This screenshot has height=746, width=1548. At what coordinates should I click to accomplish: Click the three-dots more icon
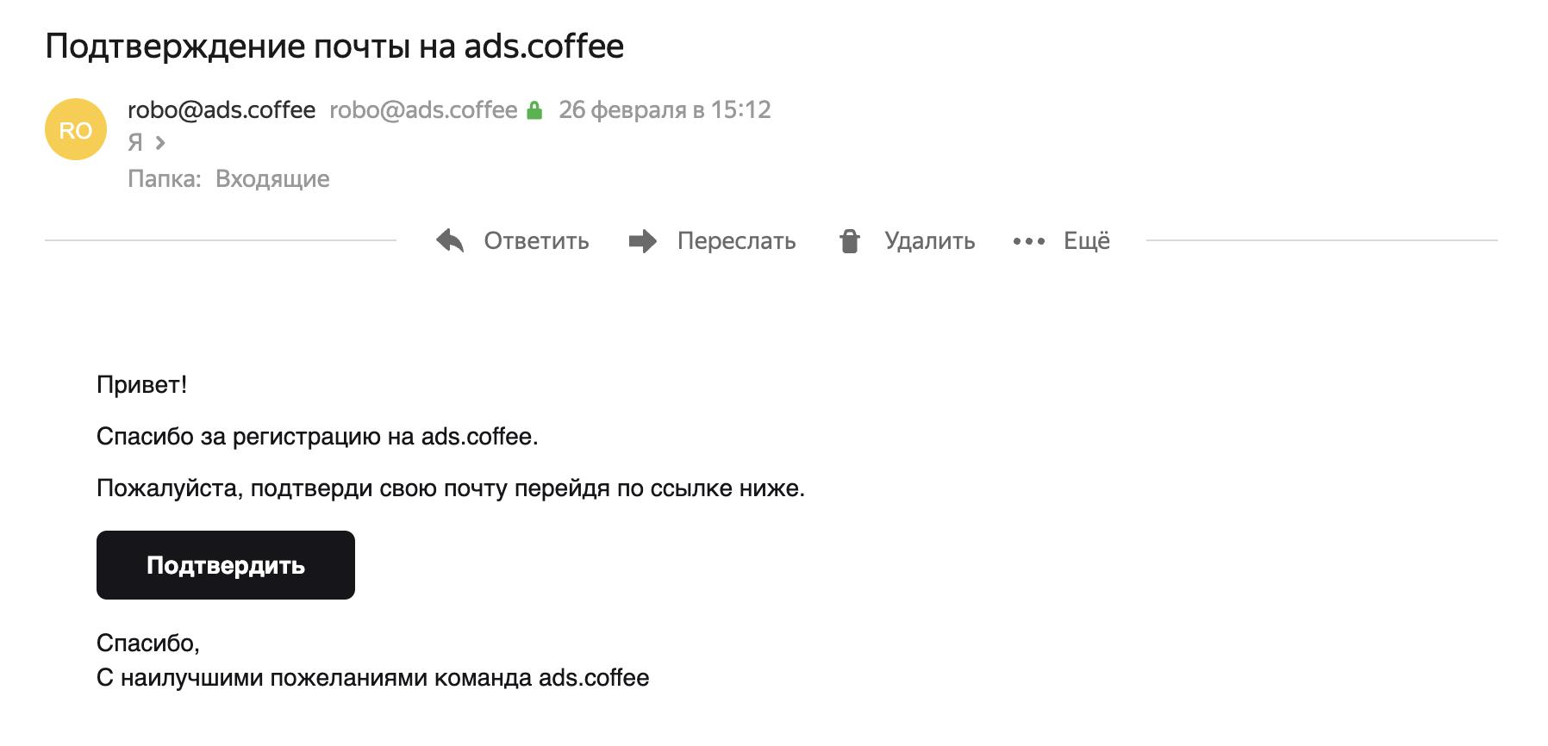tap(1029, 241)
